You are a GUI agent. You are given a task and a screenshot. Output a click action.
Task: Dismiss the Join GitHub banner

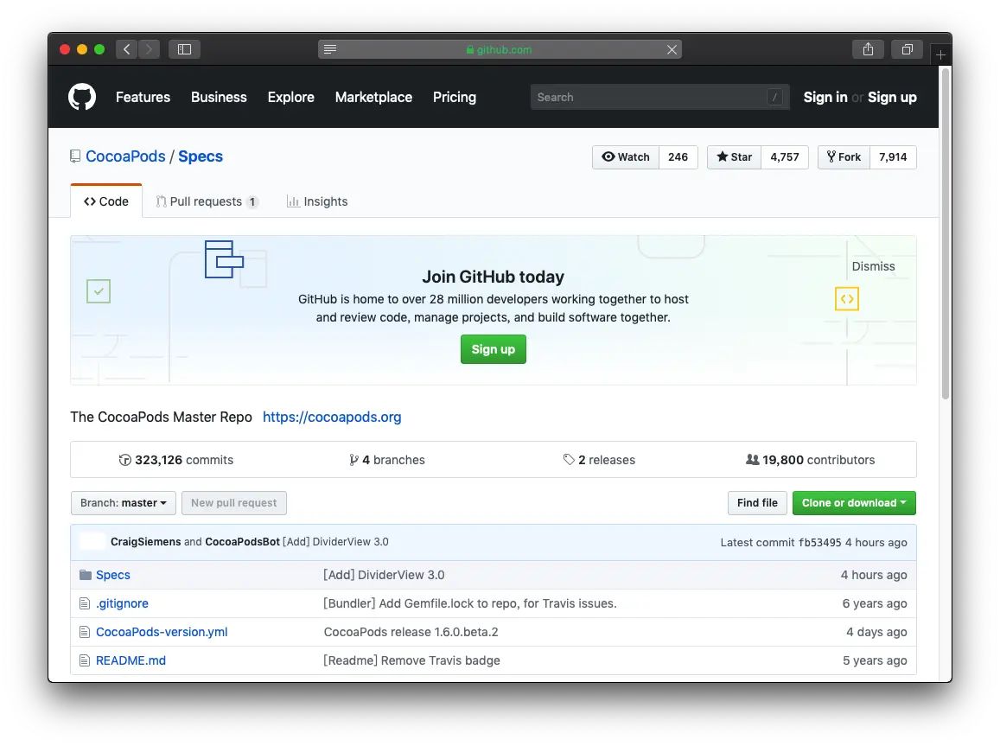click(x=873, y=266)
